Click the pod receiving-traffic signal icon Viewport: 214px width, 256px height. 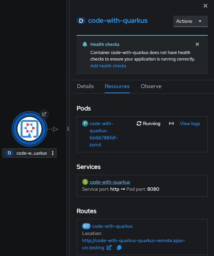coord(171,123)
